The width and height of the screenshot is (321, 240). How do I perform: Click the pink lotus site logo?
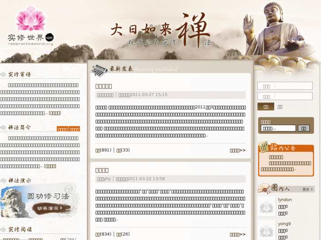31,18
